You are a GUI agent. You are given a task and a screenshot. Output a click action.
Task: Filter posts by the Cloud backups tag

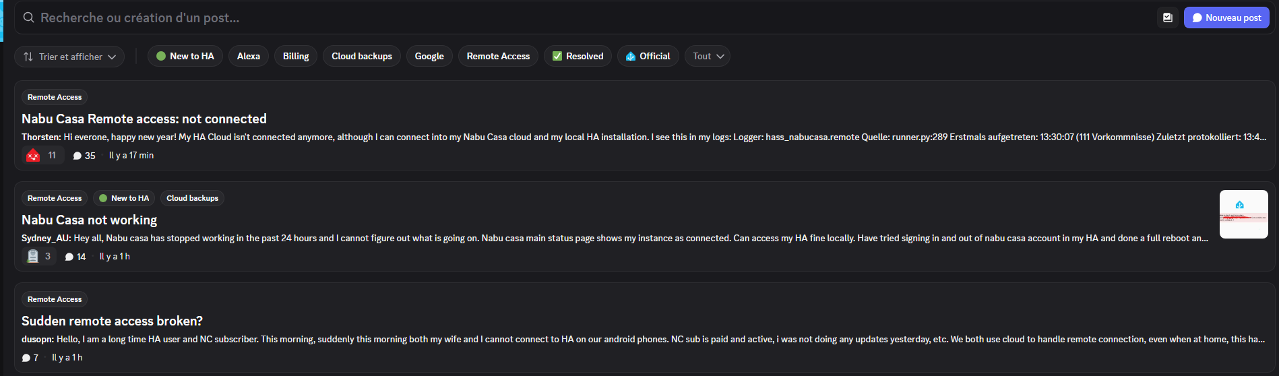(x=361, y=57)
